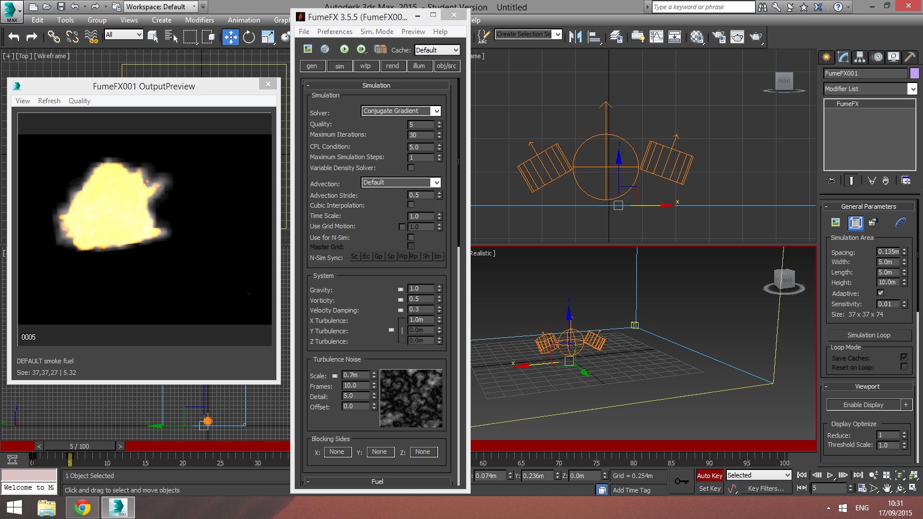Open the Utilities hammer tab
This screenshot has height=519, width=923.
(x=910, y=57)
